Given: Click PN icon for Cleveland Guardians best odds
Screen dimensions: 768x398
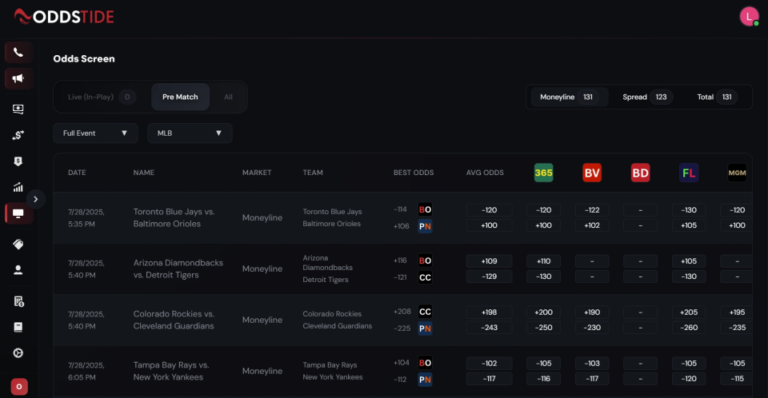Looking at the screenshot, I should [x=425, y=328].
